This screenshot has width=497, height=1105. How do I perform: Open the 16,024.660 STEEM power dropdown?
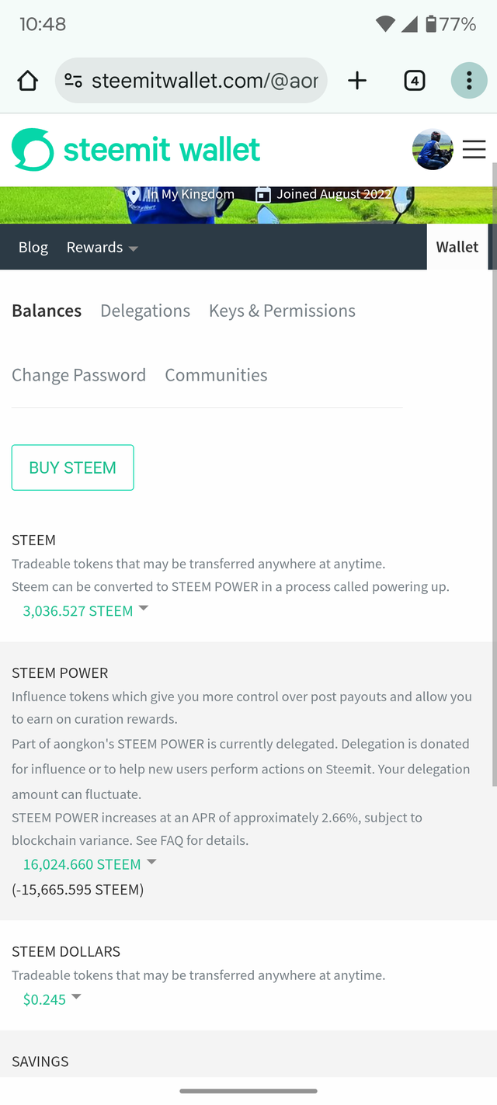(89, 864)
